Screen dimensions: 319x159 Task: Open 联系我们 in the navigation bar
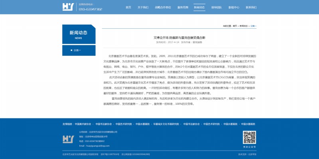251,7
